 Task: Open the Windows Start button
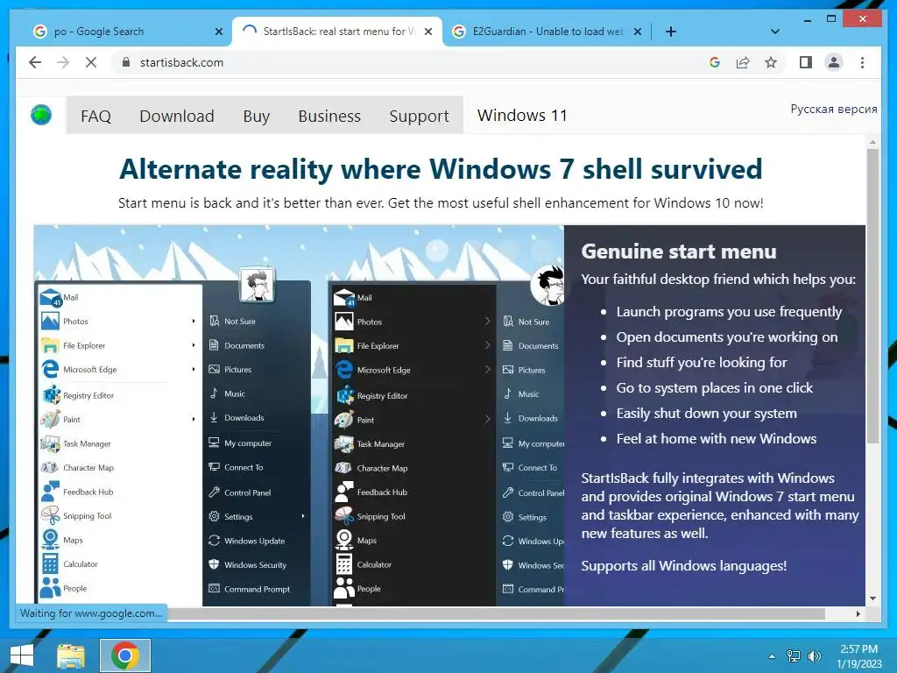pyautogui.click(x=22, y=655)
